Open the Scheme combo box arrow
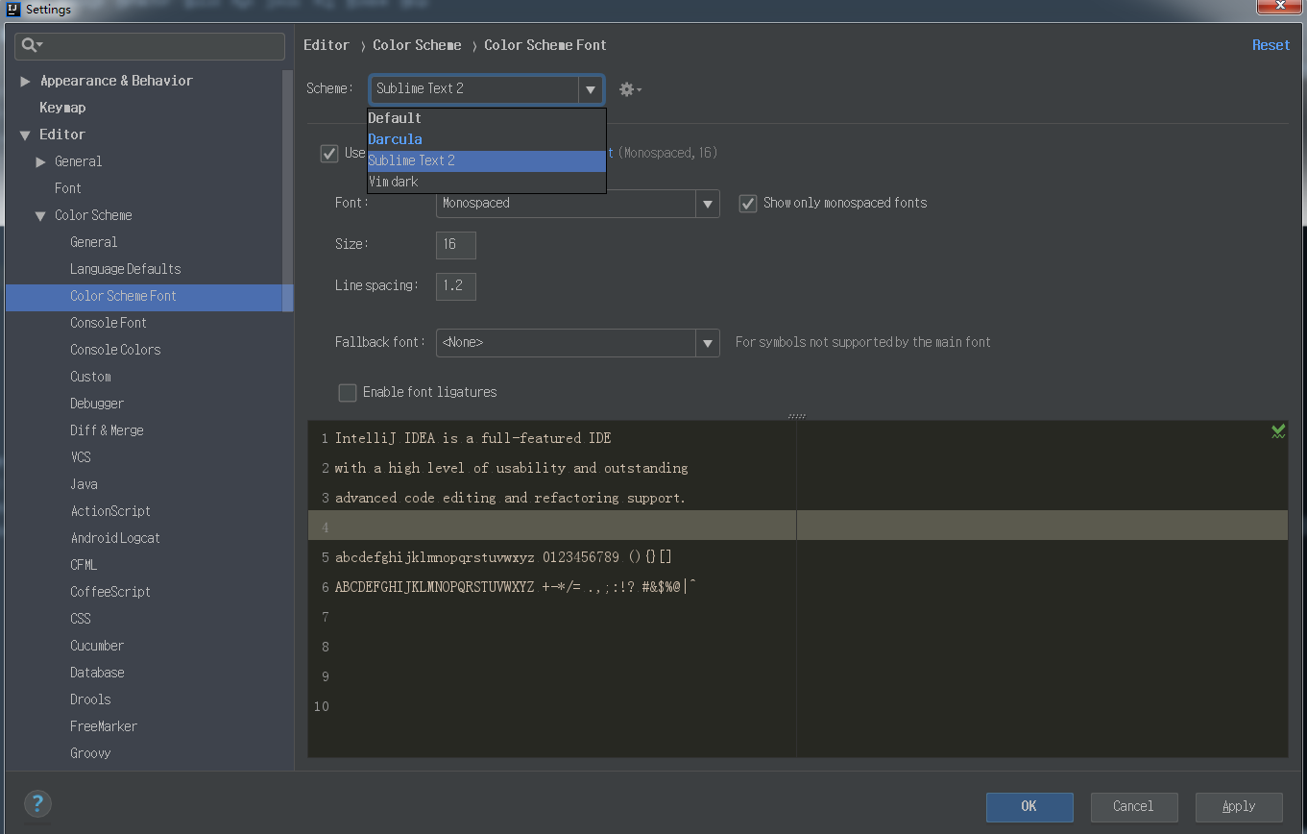The image size is (1307, 834). [591, 89]
